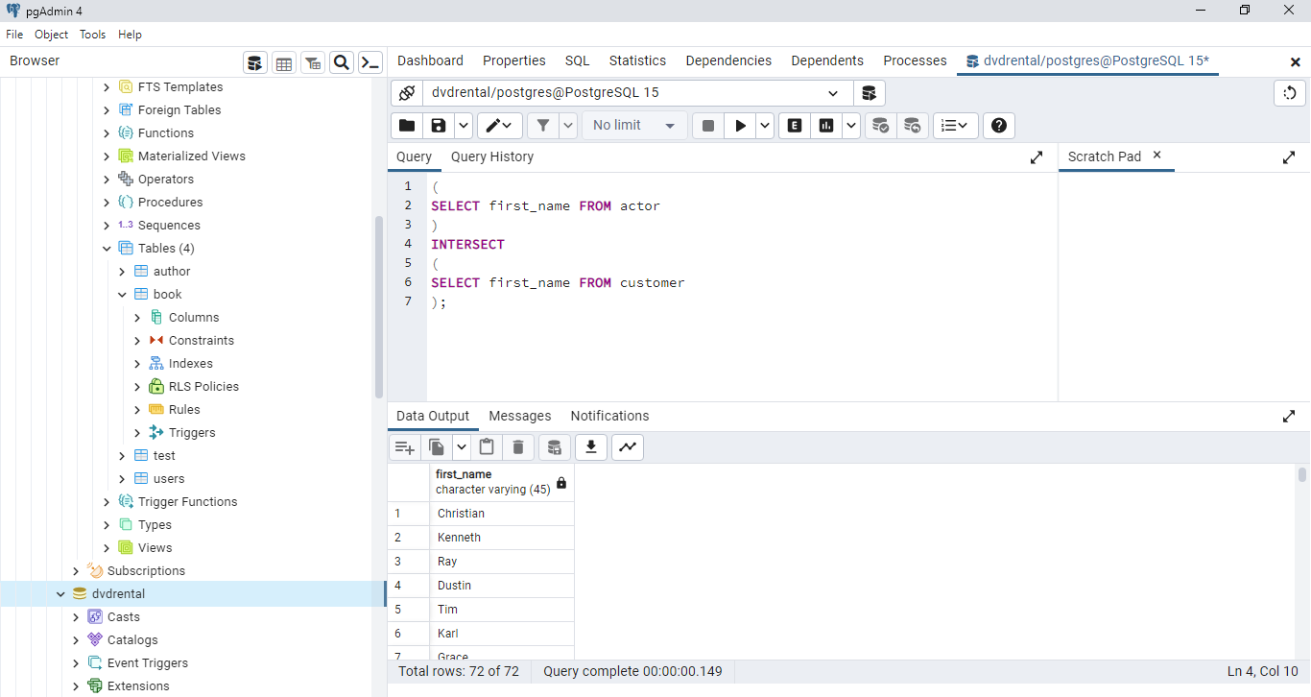Click the reset layout icon top right
Screen dimensions: 1311x697
[x=1290, y=93]
